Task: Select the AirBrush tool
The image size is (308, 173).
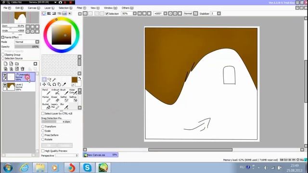Action: (55, 92)
